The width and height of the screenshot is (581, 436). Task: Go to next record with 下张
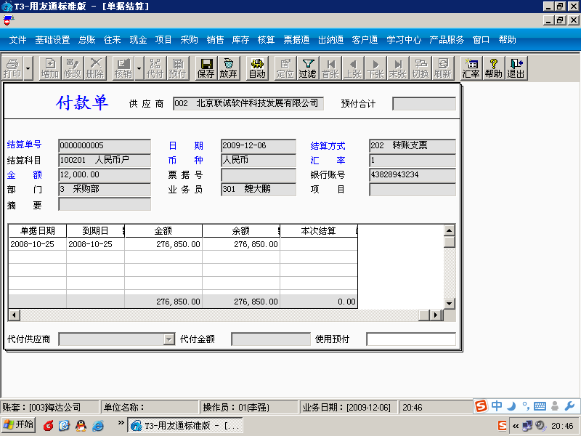point(375,68)
